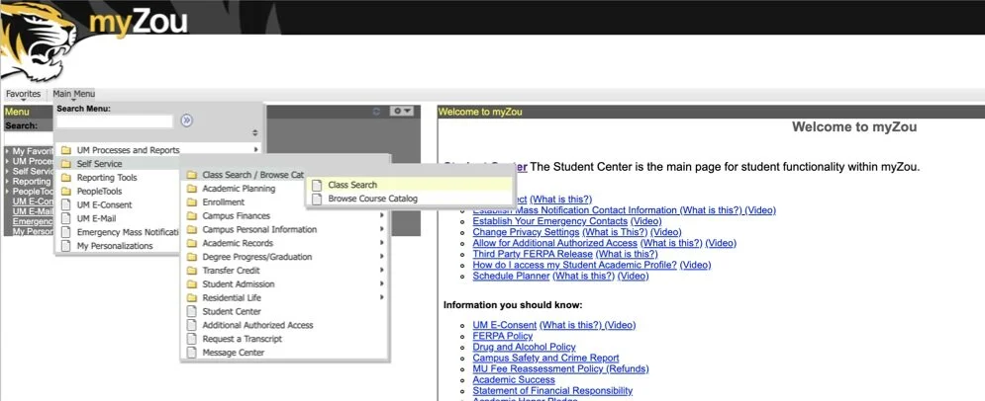Open the Academic Success link
Screen dimensions: 985x401
(514, 379)
